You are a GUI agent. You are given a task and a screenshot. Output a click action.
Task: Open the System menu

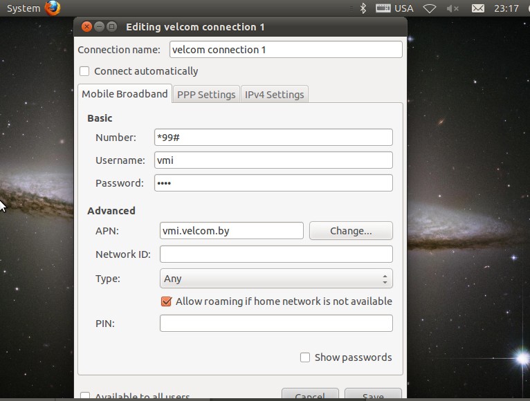pyautogui.click(x=24, y=8)
